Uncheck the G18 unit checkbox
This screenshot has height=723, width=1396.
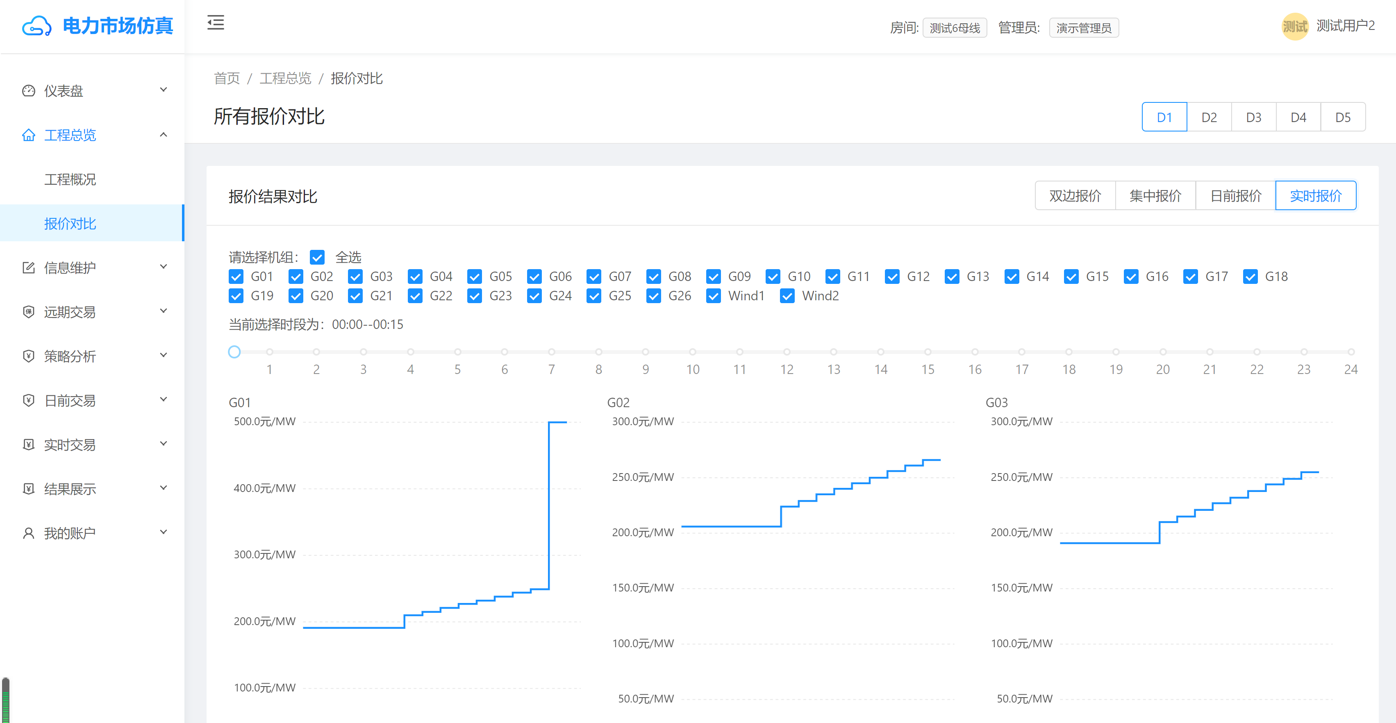[x=1250, y=277]
